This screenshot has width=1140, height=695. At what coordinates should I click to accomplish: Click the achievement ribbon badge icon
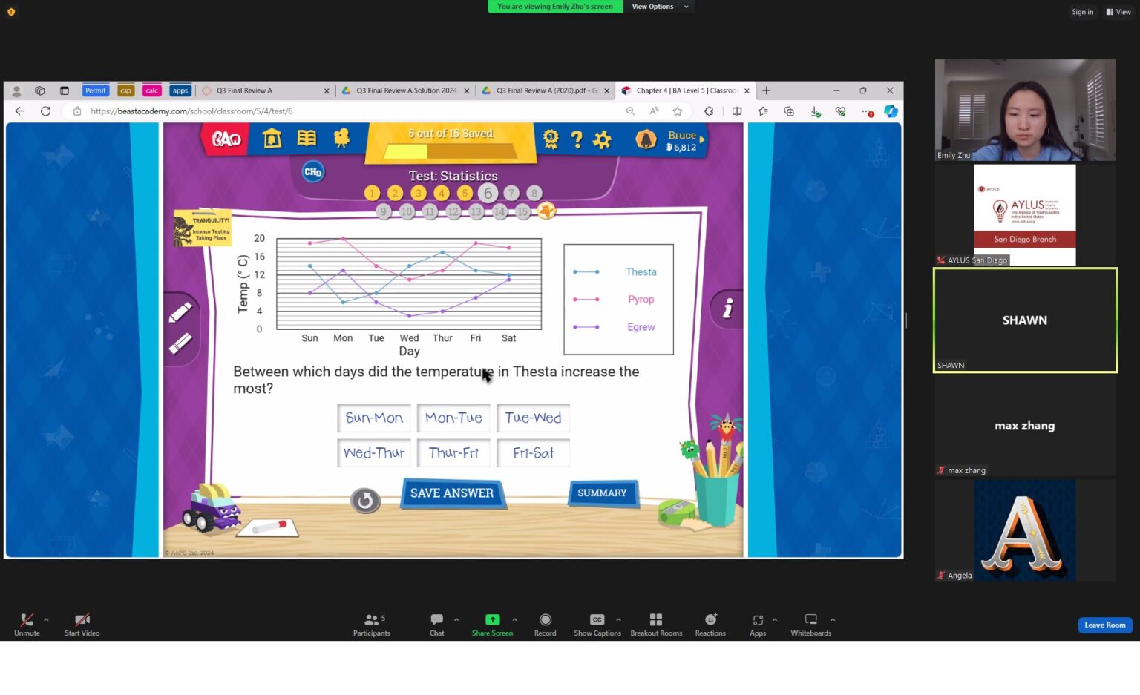551,139
